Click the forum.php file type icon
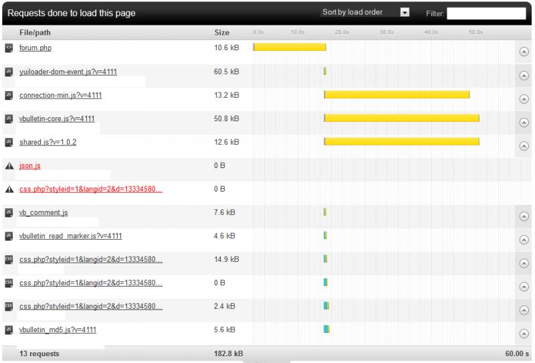535x363 pixels. tap(9, 48)
